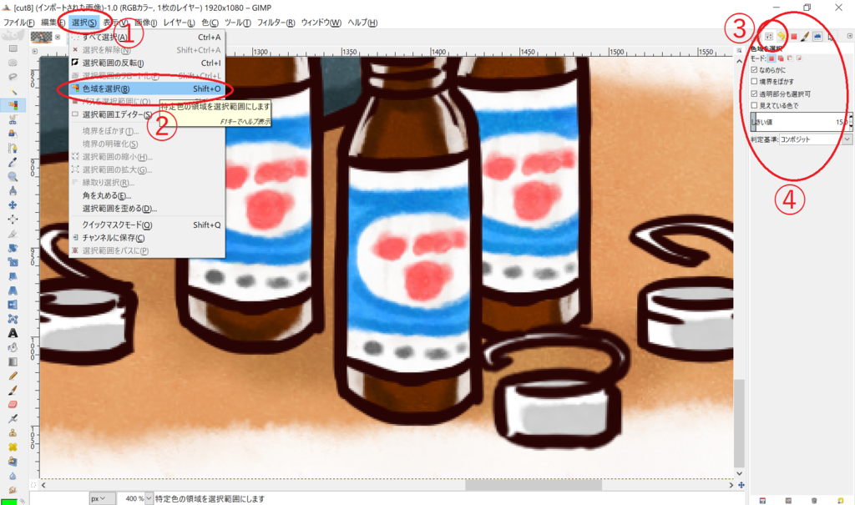Select すべて選択(A) menu entry
This screenshot has height=505, width=855.
tap(147, 37)
